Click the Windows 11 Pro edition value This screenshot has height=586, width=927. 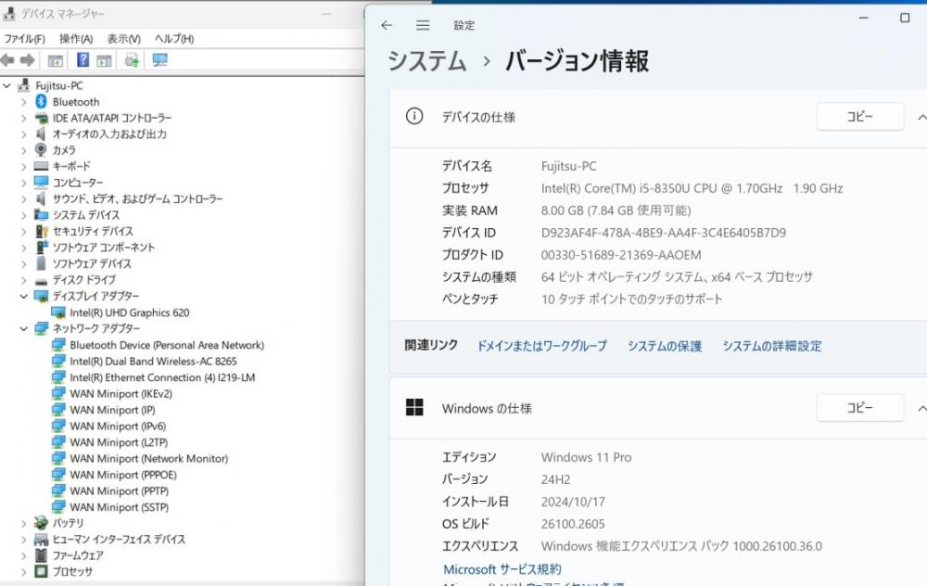point(586,457)
